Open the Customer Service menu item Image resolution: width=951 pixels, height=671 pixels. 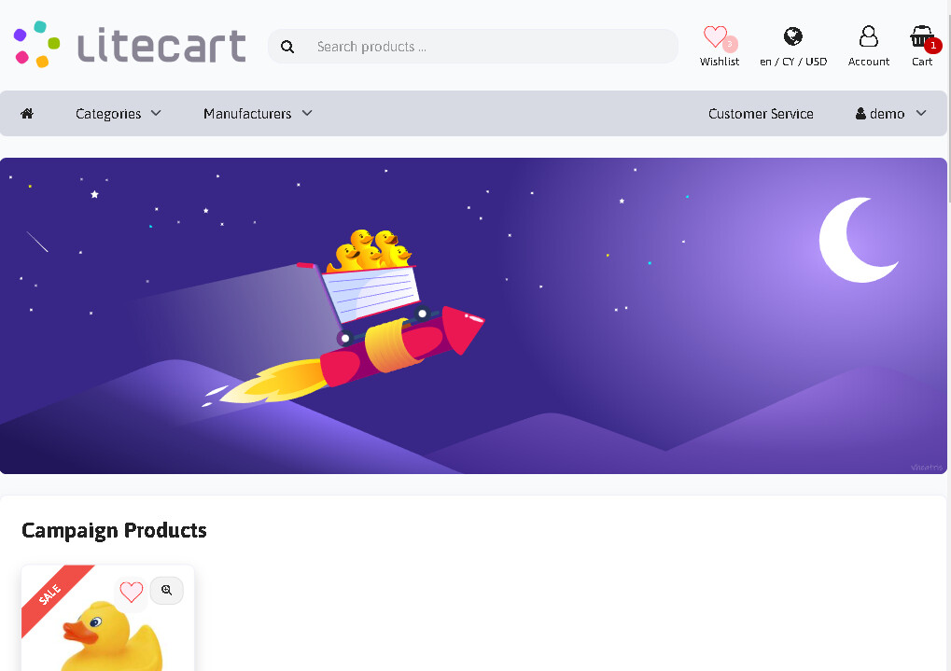pos(761,114)
